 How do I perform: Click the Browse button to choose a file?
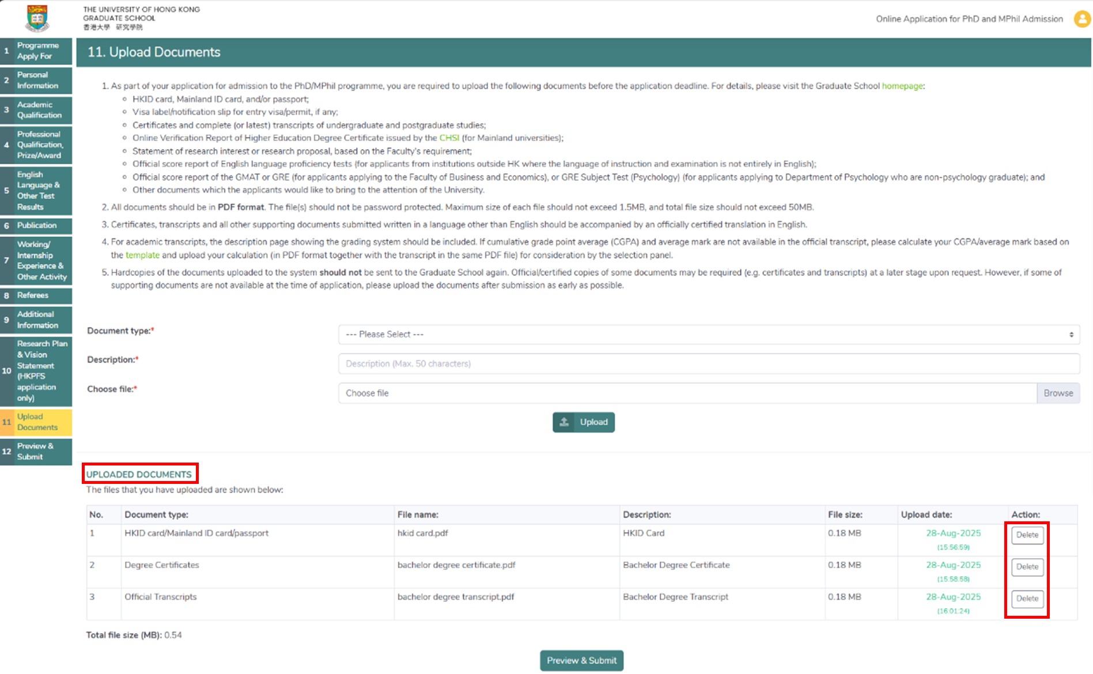coord(1058,393)
